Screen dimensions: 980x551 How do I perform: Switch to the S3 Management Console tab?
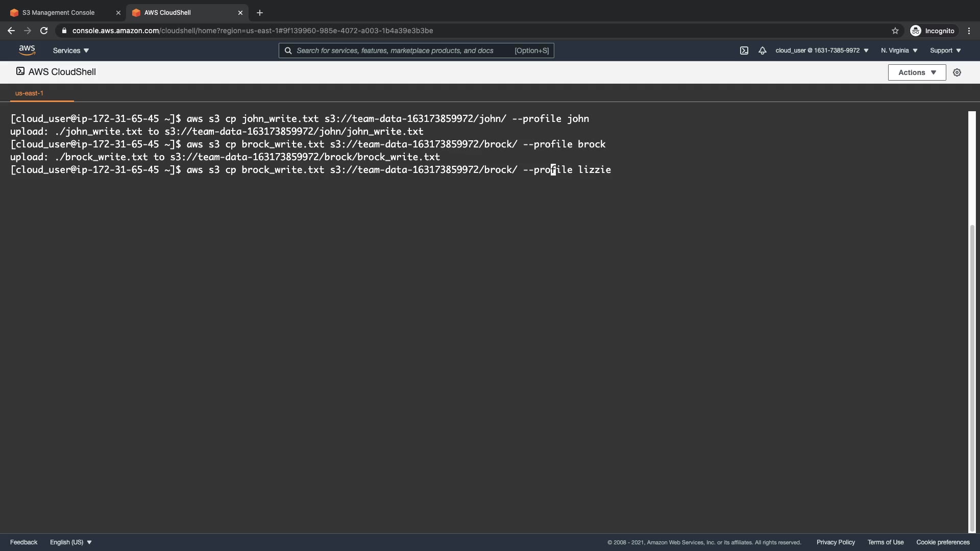tap(59, 13)
